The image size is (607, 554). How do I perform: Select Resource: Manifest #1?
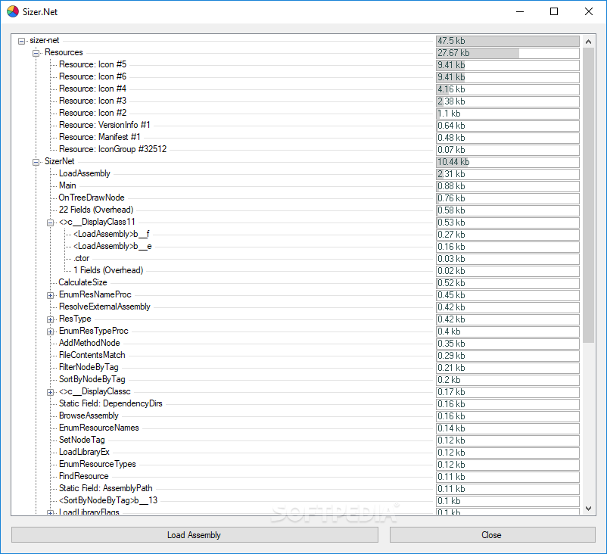99,137
